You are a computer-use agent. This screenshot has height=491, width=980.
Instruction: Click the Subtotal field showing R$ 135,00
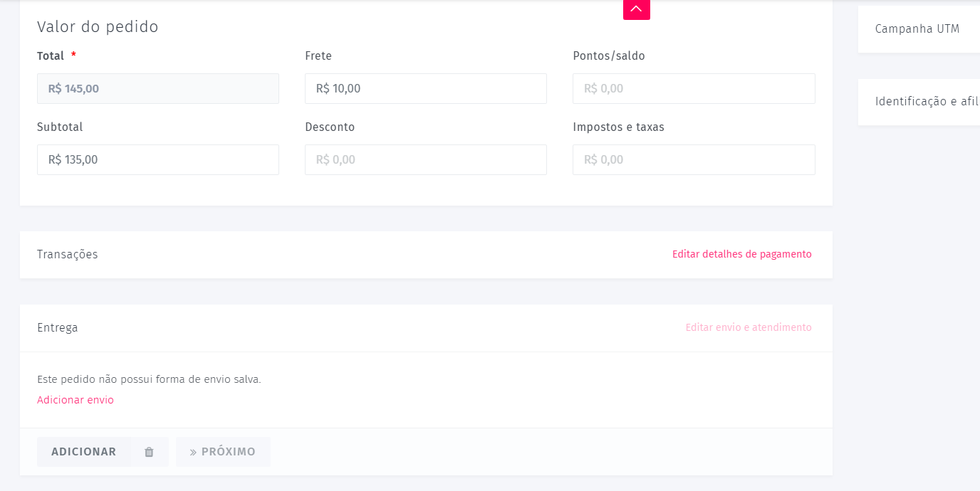(x=157, y=159)
